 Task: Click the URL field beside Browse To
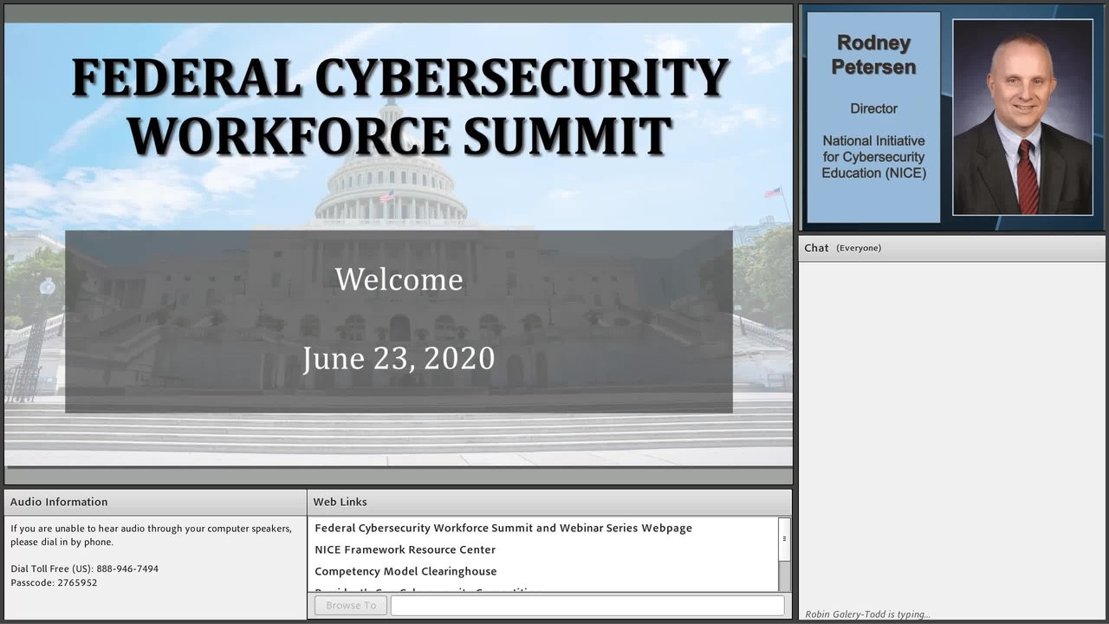587,605
